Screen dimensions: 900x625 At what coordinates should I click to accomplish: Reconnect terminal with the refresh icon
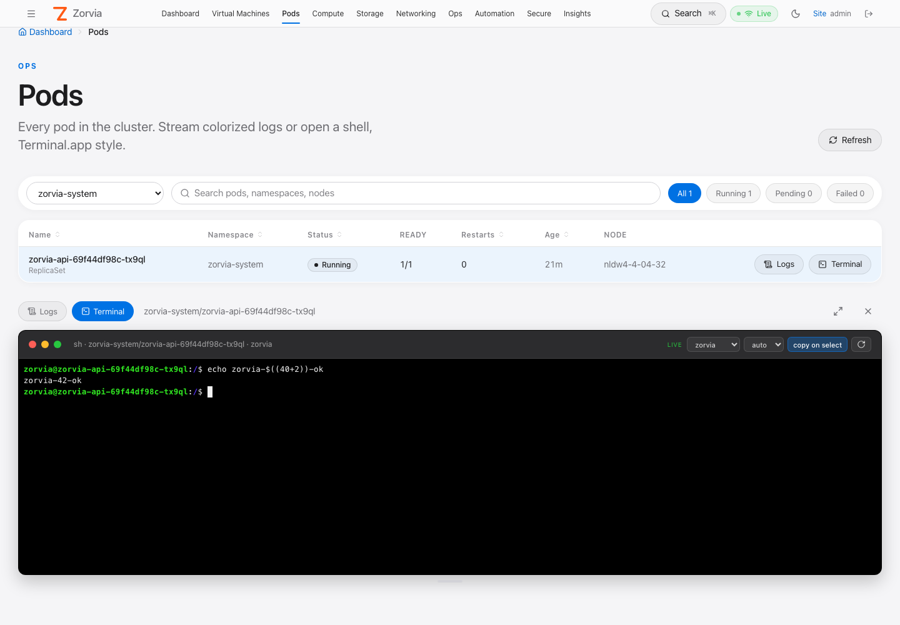click(861, 344)
